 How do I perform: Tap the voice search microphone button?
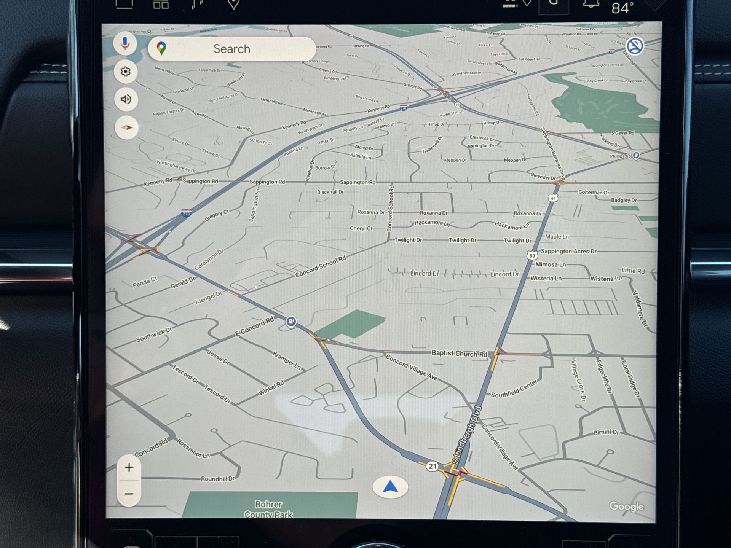(x=125, y=44)
